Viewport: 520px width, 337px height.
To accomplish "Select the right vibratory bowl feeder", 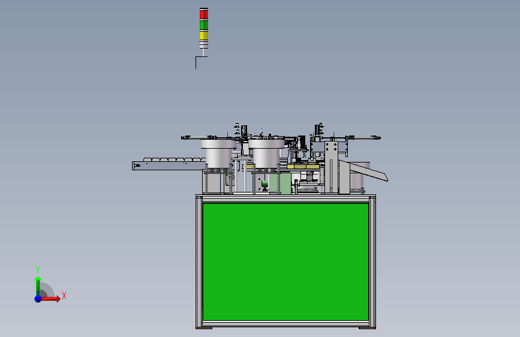I will 266,153.
